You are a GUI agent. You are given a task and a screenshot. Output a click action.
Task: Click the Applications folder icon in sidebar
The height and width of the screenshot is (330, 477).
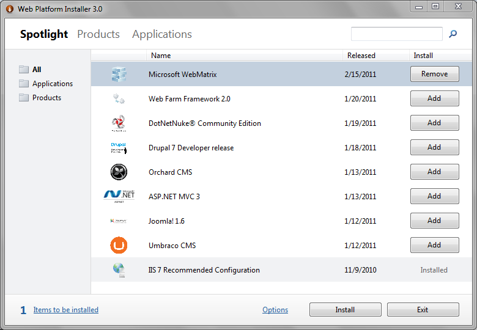coord(24,84)
